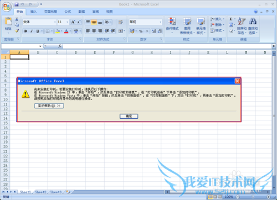
Task: Click the 100% zoom level button
Action: (x=229, y=197)
